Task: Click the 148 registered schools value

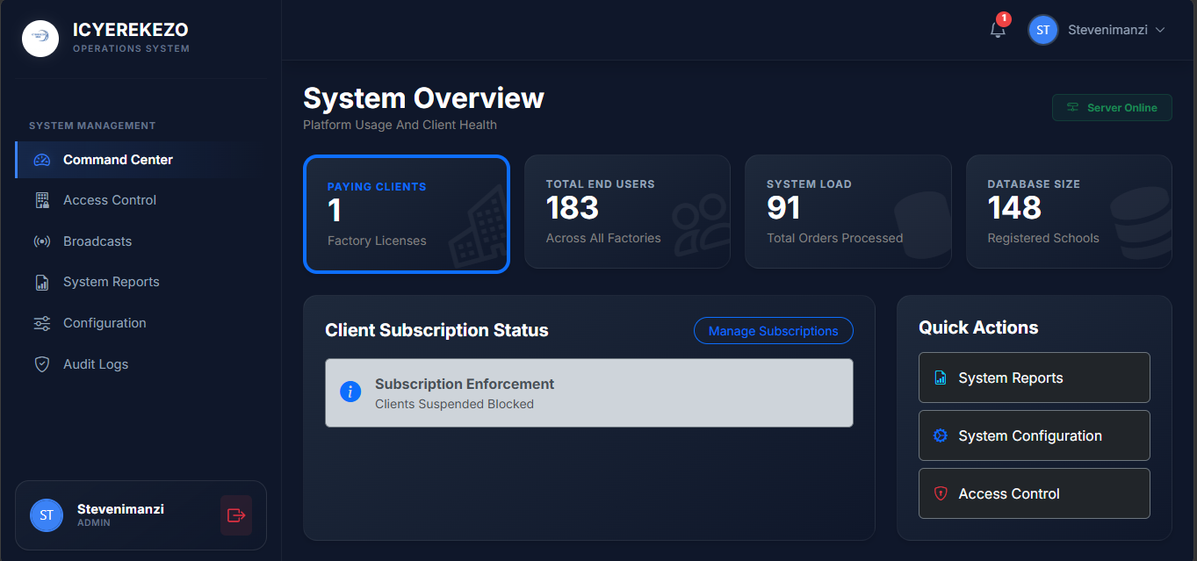Action: point(1014,208)
